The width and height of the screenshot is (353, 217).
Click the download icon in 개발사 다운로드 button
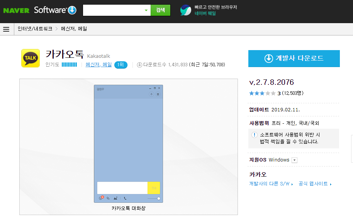(x=268, y=59)
